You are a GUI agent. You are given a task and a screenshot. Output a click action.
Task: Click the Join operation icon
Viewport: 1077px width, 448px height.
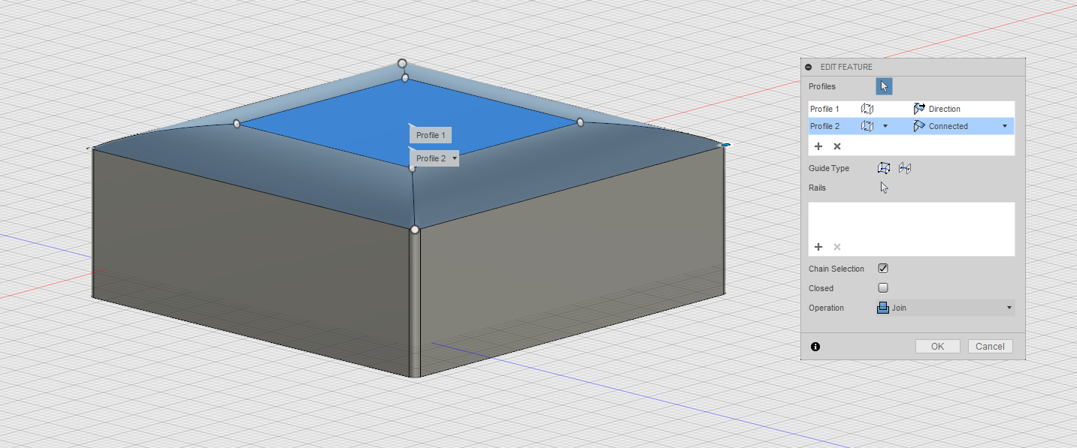point(883,308)
